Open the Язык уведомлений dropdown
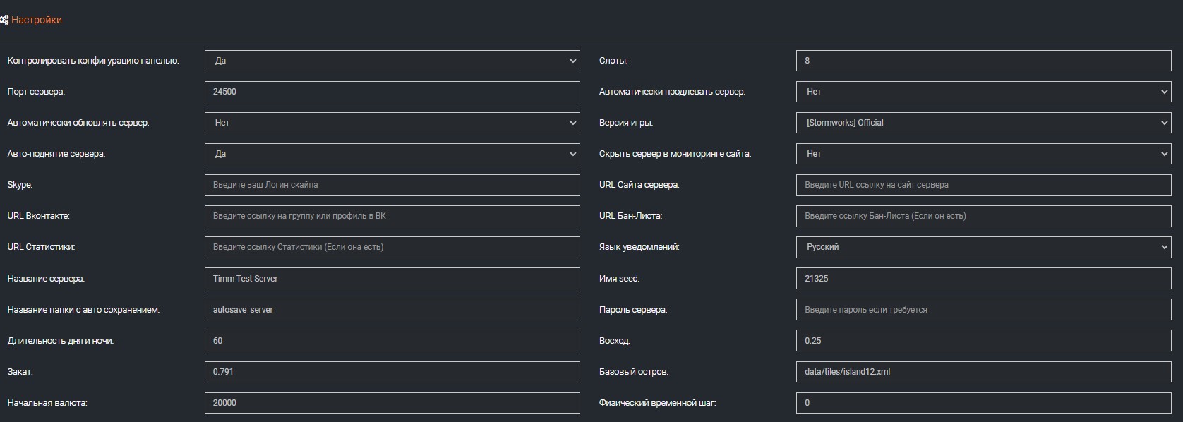Screen dimensions: 1183x422 (983, 247)
